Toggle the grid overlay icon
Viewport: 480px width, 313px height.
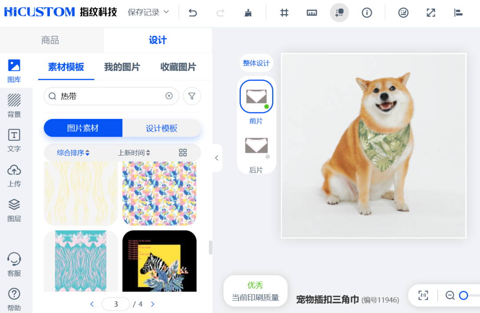[284, 12]
